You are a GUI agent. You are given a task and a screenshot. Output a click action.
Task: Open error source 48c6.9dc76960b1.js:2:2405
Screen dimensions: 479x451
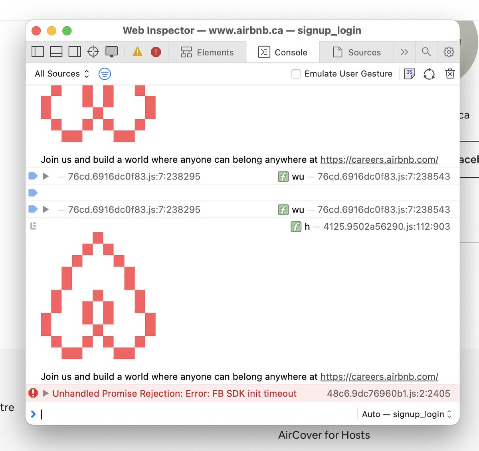point(388,394)
